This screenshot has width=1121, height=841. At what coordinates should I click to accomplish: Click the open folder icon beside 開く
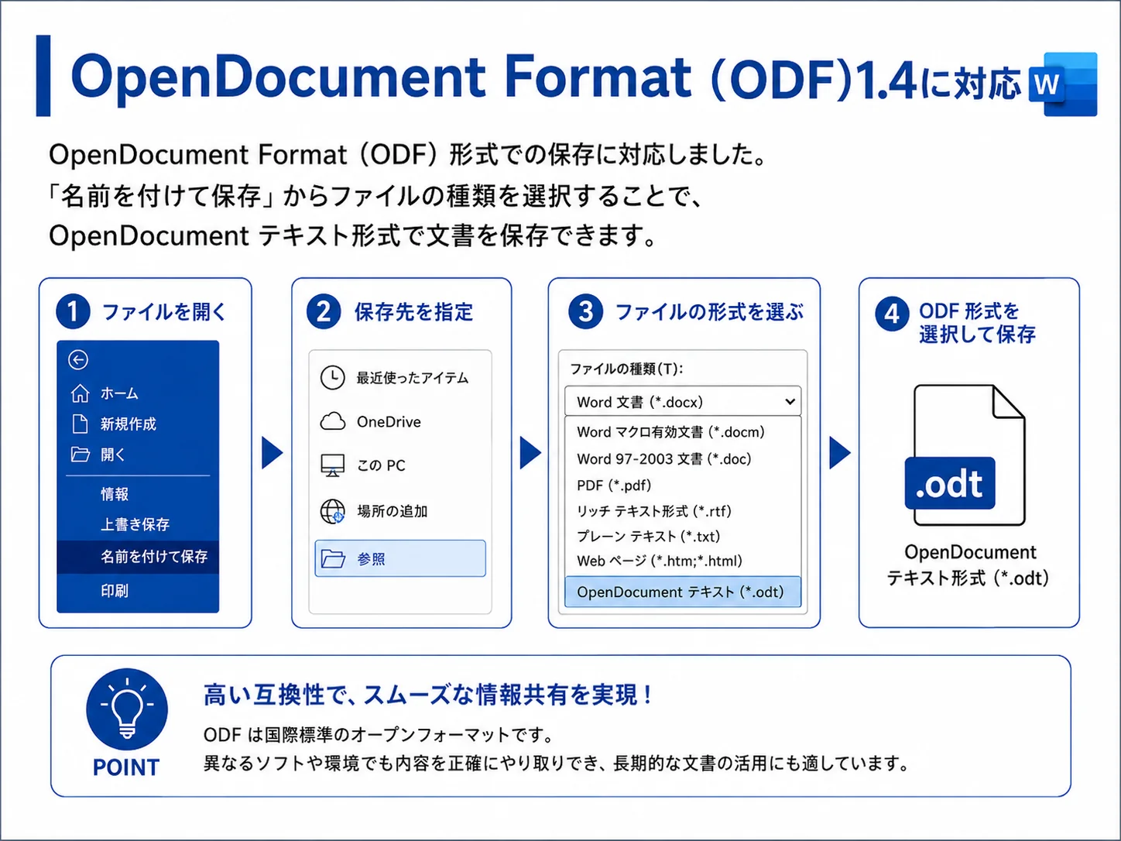81,454
